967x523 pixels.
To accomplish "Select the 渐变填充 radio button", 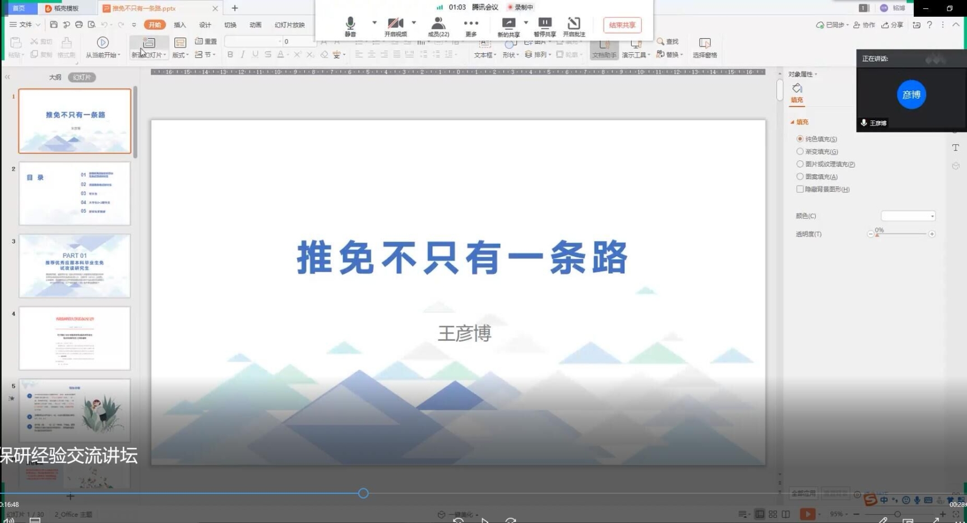I will (800, 151).
